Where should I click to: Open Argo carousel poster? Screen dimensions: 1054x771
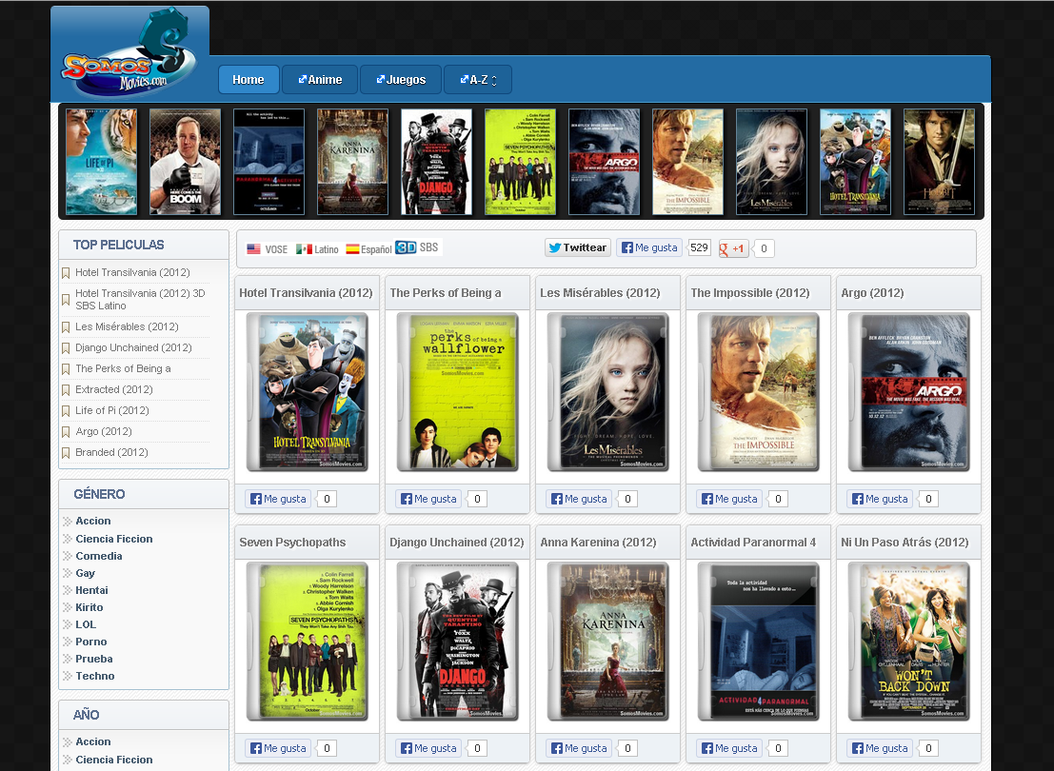click(x=604, y=161)
